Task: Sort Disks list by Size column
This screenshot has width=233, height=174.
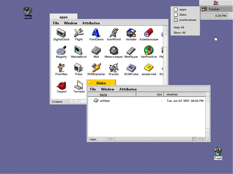Action: coord(150,95)
